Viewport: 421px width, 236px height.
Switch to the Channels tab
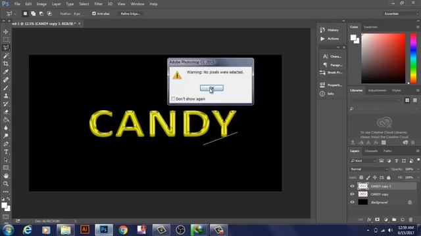point(371,151)
